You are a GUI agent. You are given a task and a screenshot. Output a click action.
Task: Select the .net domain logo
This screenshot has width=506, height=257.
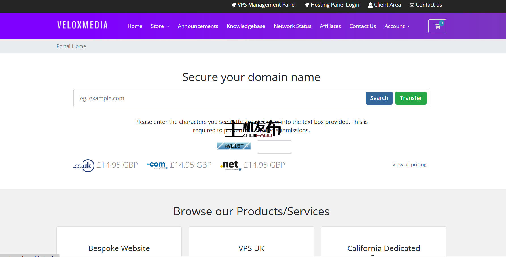point(230,165)
